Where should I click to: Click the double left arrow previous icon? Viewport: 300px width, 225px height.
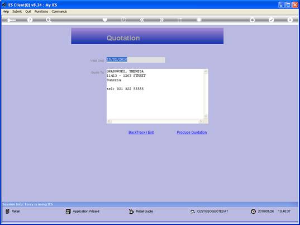click(142, 20)
